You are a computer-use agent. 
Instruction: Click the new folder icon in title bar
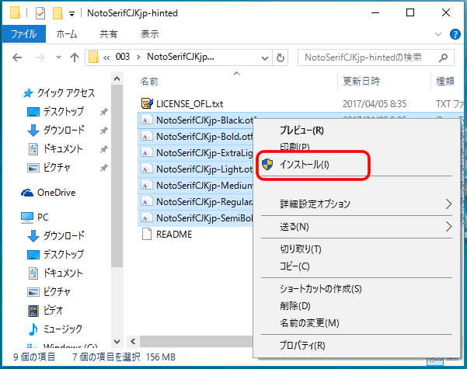tap(58, 13)
